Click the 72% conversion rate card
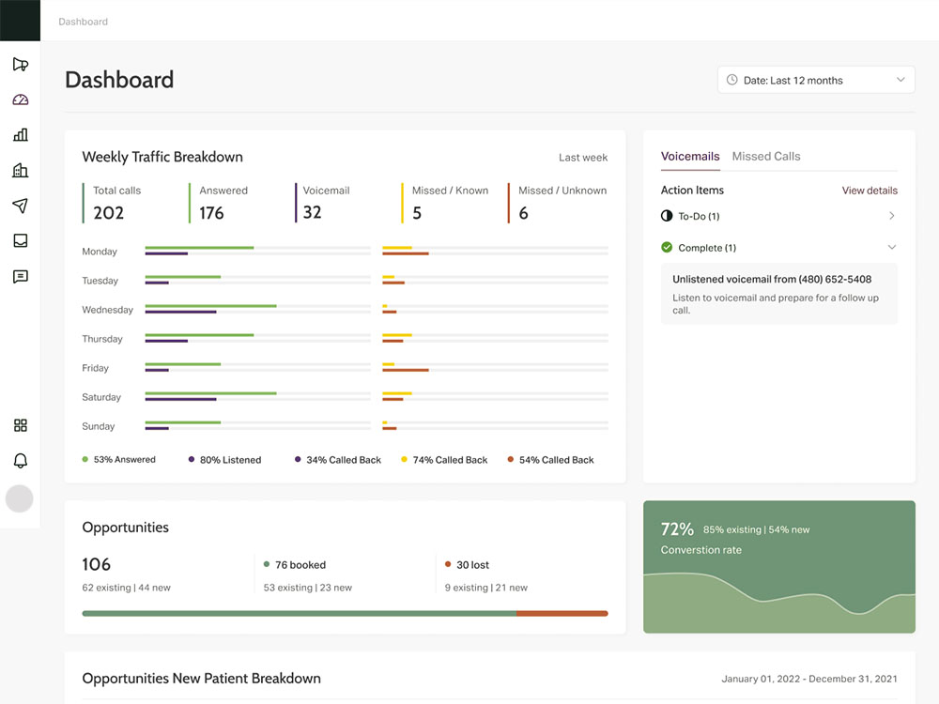This screenshot has width=939, height=704. point(779,566)
